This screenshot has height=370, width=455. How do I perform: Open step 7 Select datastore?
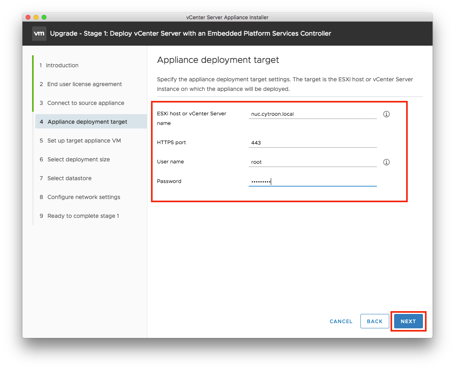(x=66, y=179)
